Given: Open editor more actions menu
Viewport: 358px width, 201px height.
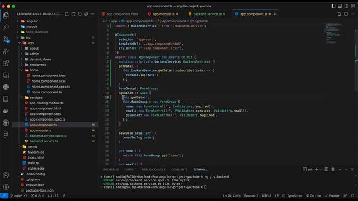Looking at the screenshot, I should pyautogui.click(x=352, y=14).
